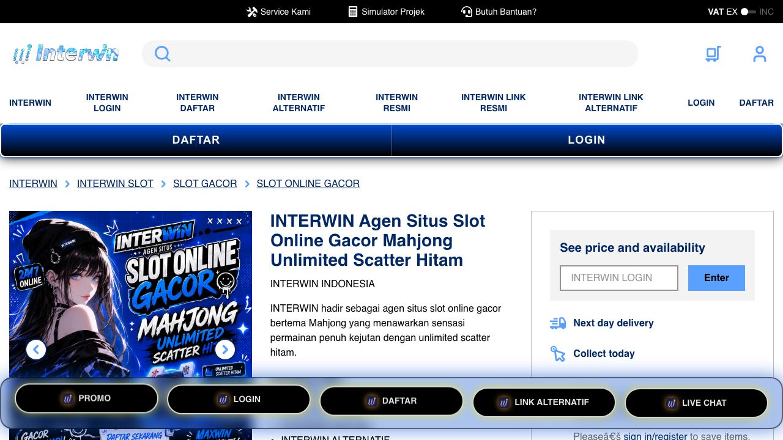Click the See price and availability heading
The image size is (783, 440).
633,248
